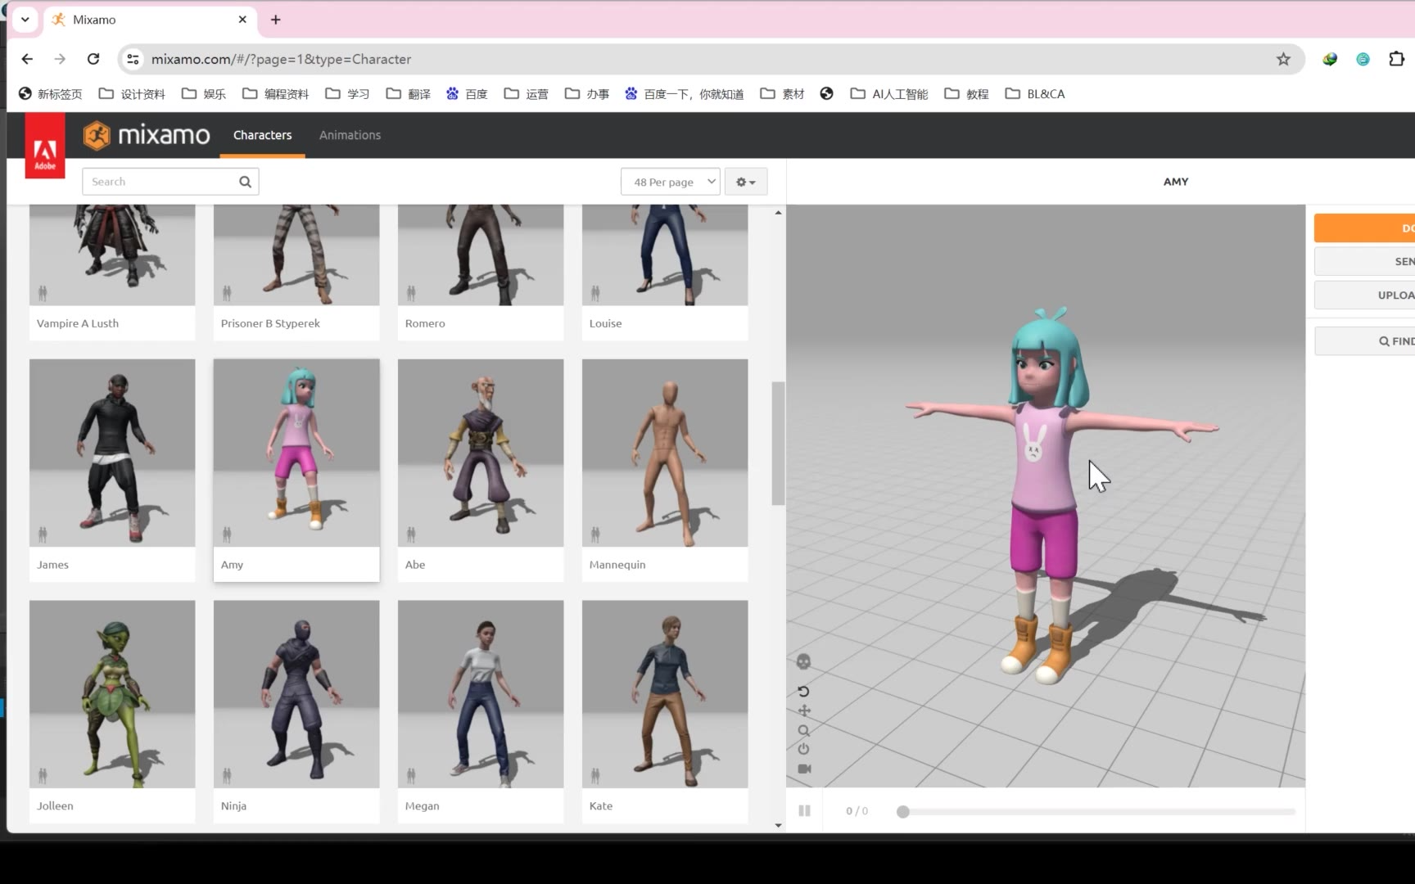Open the tab search dropdown arrow
This screenshot has height=884, width=1415.
coord(25,20)
